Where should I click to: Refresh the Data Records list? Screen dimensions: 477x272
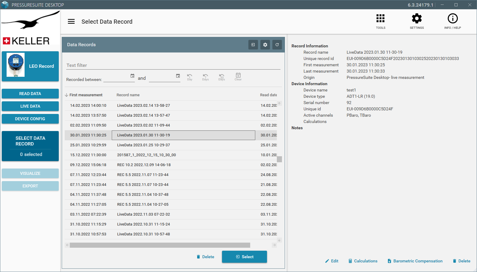tap(277, 45)
